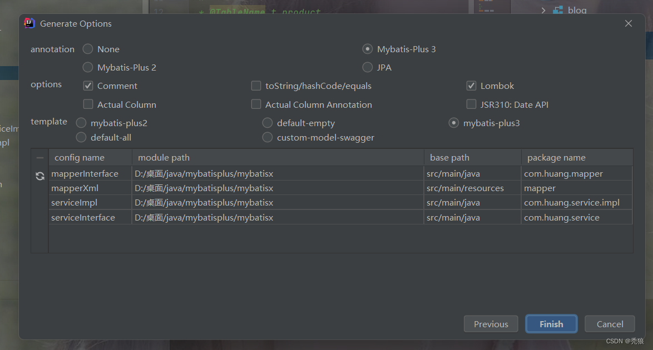653x350 pixels.
Task: Enable the Actual Column checkbox
Action: [x=88, y=104]
